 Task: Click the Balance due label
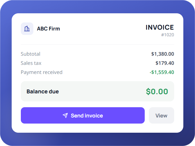[x=43, y=91]
